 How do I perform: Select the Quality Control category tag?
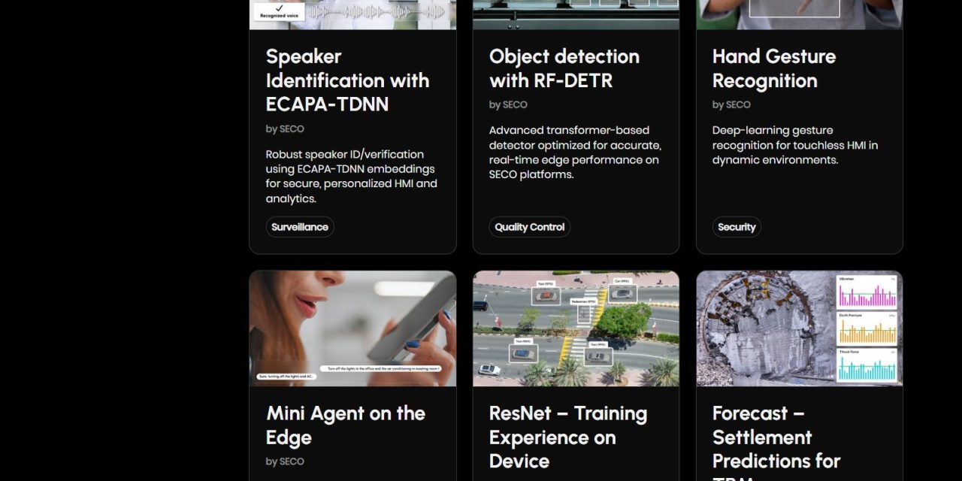(529, 226)
